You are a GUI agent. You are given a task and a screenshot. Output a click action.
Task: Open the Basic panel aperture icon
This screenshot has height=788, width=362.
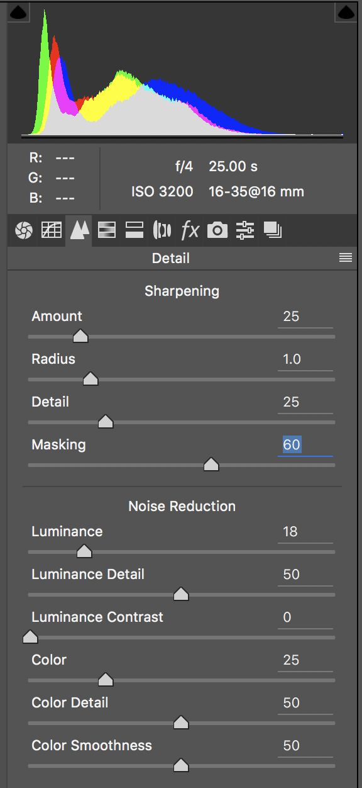[23, 231]
